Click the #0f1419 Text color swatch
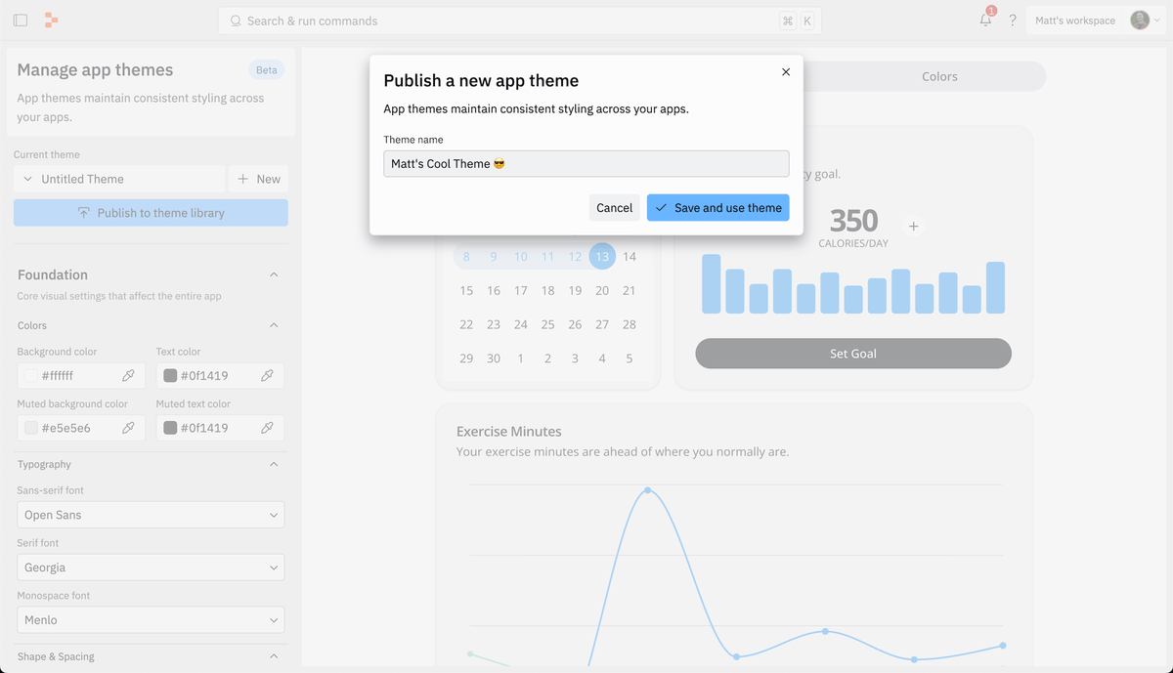 [x=170, y=375]
